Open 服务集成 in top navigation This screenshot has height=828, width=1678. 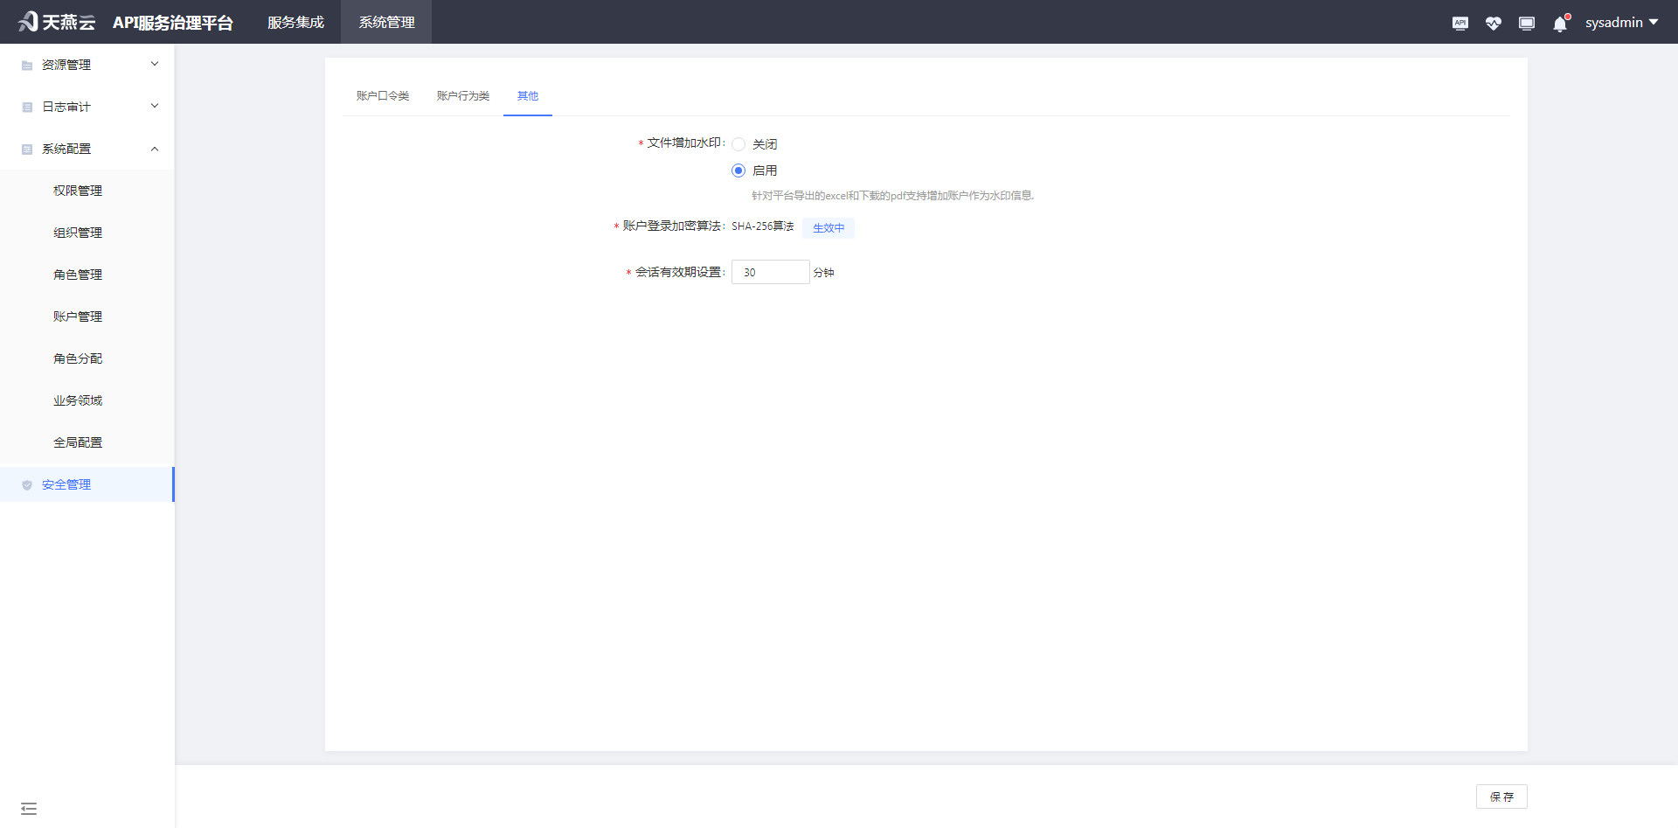[295, 22]
